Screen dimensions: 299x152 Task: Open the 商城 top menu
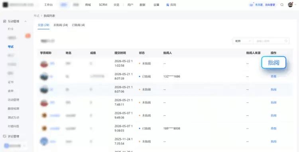pyautogui.click(x=88, y=5)
